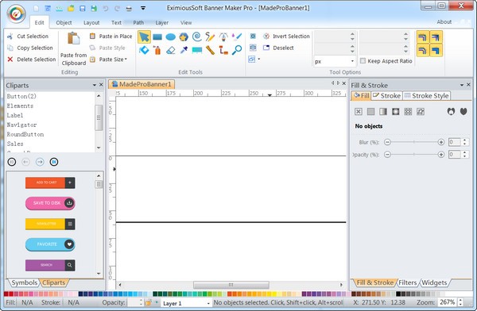The width and height of the screenshot is (477, 311).
Task: Select the Calligraphy brush tool
Action: [237, 37]
